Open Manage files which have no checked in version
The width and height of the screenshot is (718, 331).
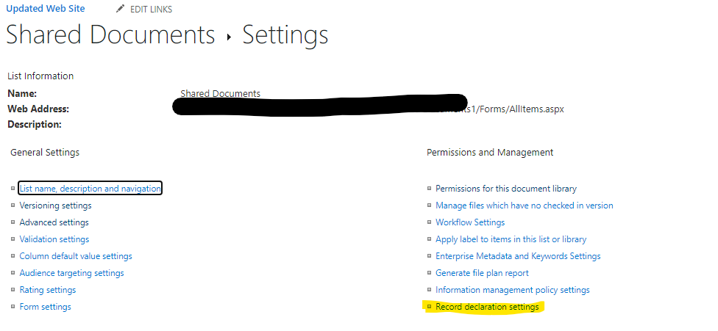tap(525, 205)
